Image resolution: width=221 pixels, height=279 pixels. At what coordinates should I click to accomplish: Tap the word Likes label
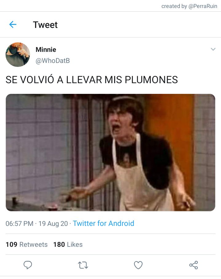pyautogui.click(x=75, y=245)
